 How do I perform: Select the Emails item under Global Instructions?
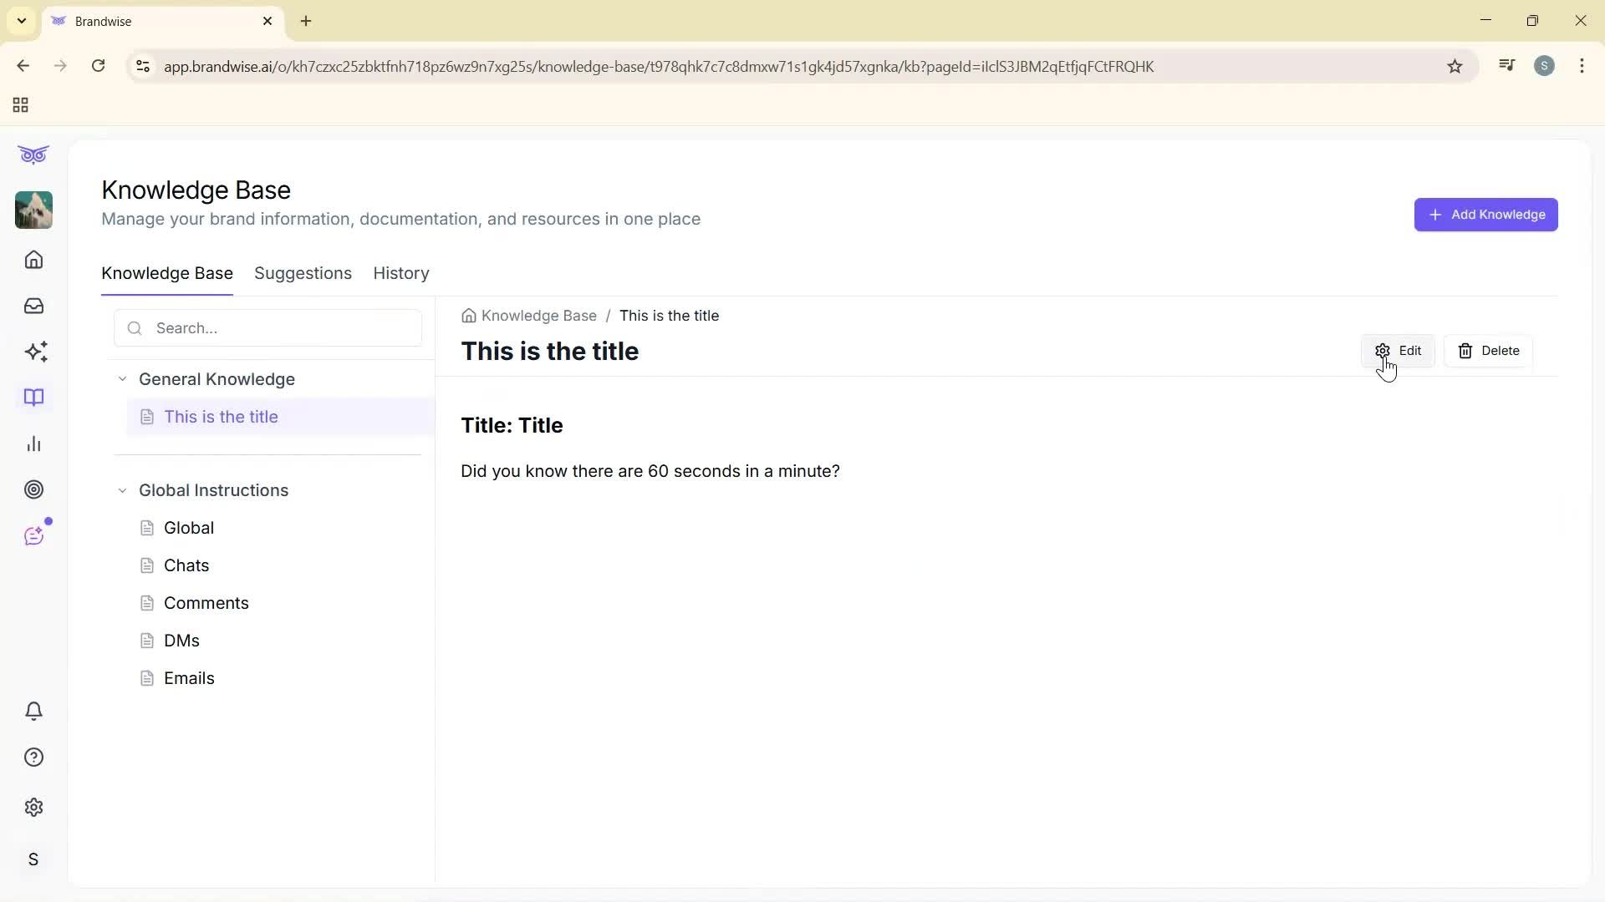coord(188,678)
